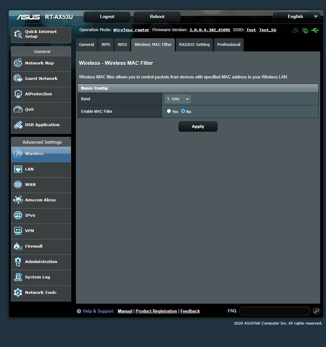Open the Feedback link
Viewport: 326px width, 347px height.
(x=190, y=311)
